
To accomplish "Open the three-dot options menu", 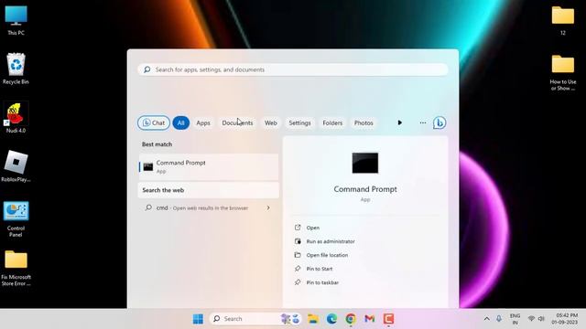I will pyautogui.click(x=423, y=122).
